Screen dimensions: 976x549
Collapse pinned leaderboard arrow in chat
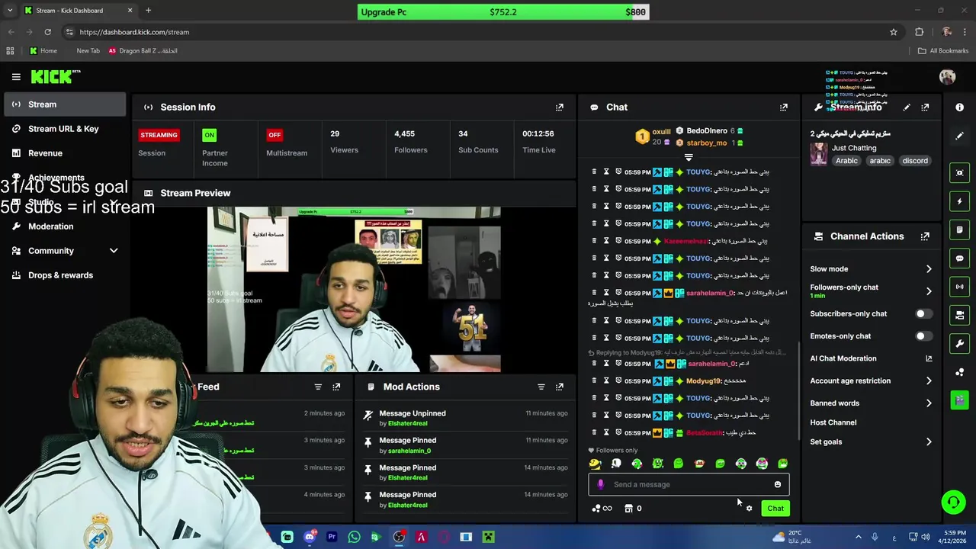(x=689, y=157)
